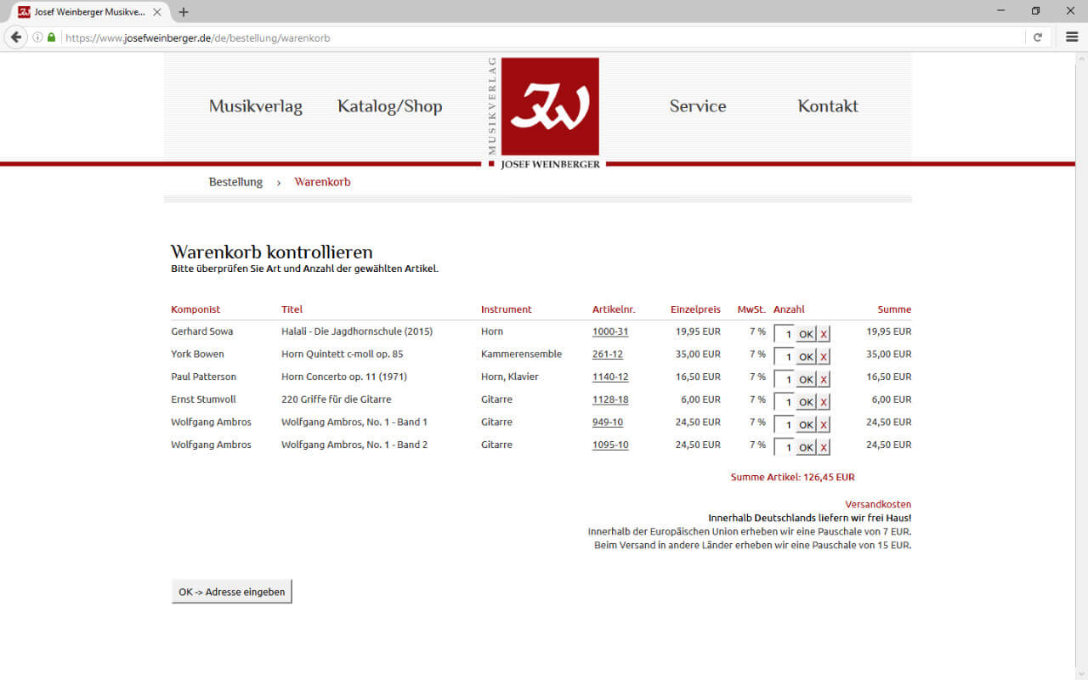The height and width of the screenshot is (680, 1088).
Task: Click the Versandkosten heading
Action: pos(878,504)
